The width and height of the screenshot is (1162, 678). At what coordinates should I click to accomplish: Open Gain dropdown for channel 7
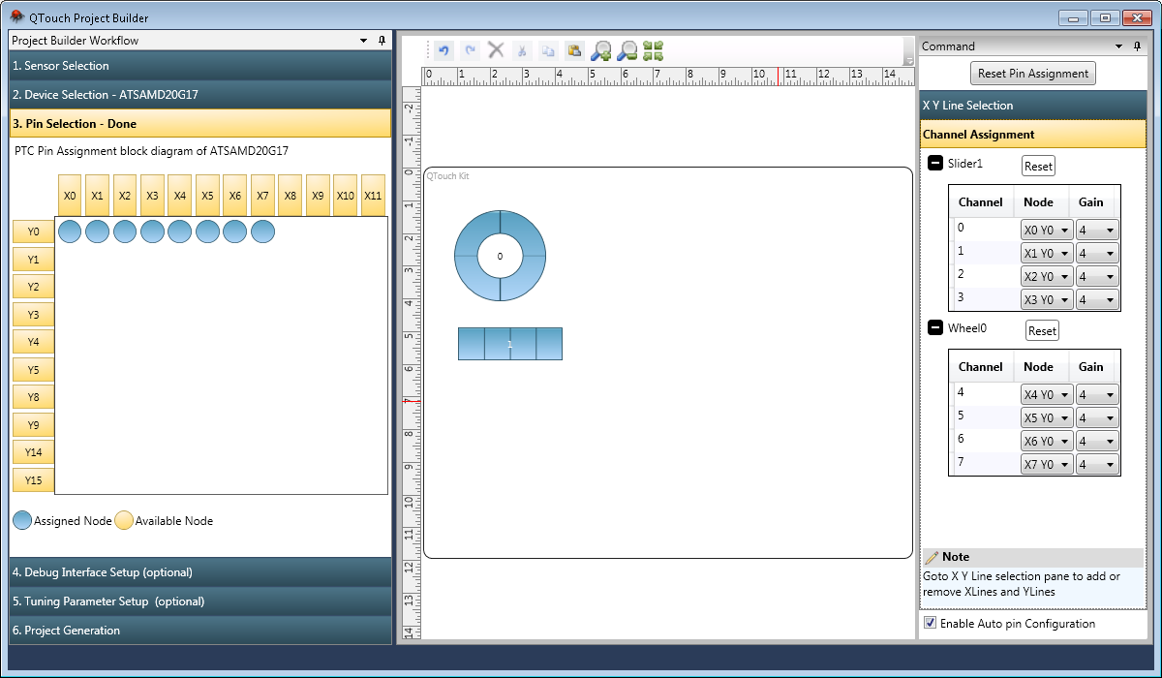[1097, 465]
